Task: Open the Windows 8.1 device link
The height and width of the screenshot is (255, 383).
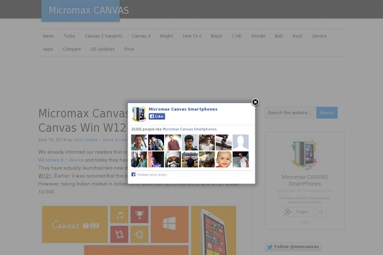Action: click(x=61, y=160)
